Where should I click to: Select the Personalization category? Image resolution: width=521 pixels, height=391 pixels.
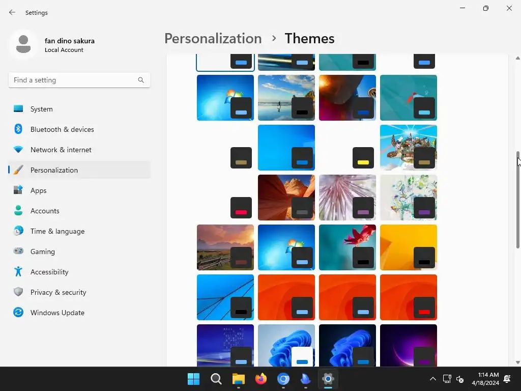click(79, 170)
